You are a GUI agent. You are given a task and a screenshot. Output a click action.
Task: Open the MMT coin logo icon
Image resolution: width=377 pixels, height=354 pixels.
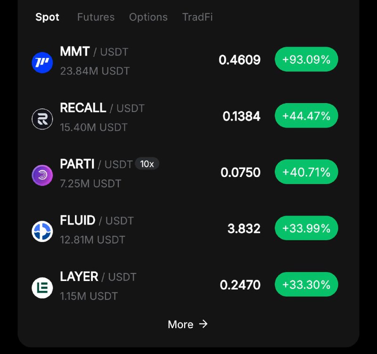(42, 63)
